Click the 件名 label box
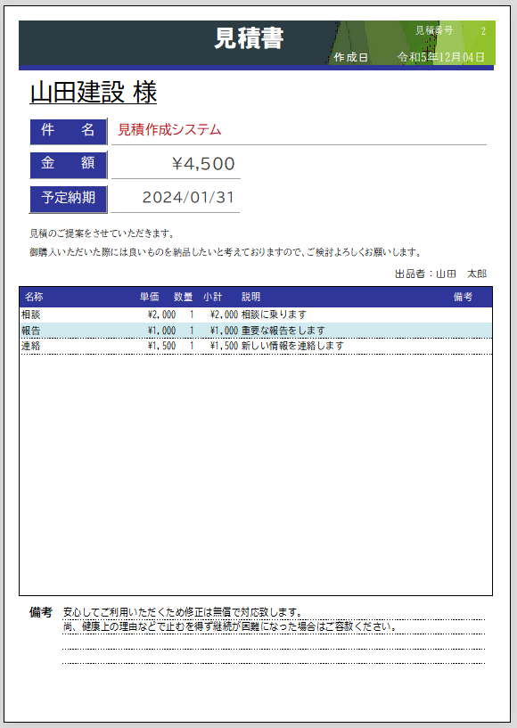 coord(69,131)
